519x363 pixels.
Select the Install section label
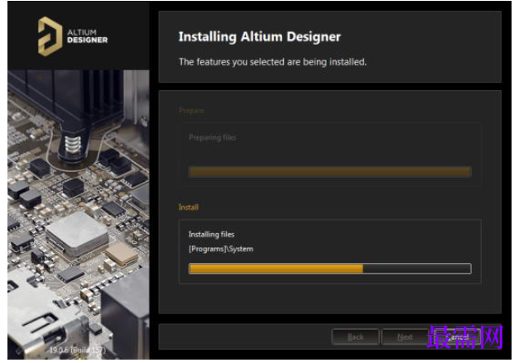pyautogui.click(x=189, y=208)
